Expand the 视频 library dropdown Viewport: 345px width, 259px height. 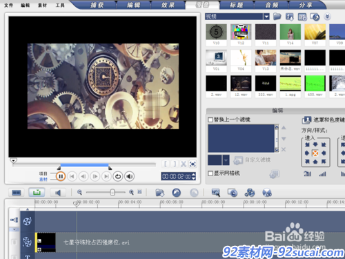[266, 17]
